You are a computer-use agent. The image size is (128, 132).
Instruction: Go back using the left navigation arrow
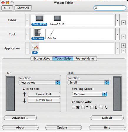4,8
